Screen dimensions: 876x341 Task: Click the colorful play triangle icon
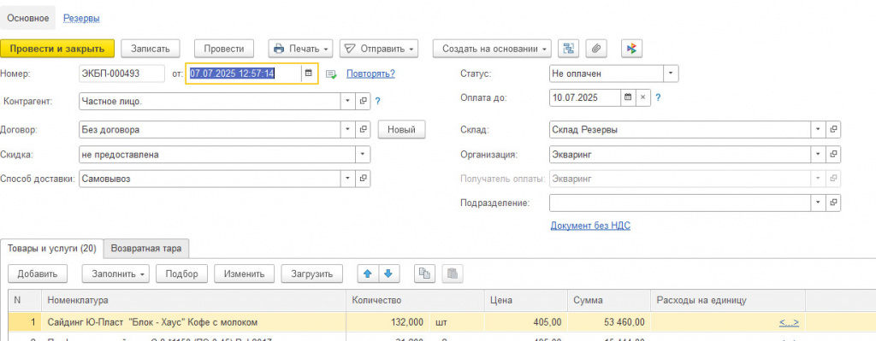[632, 49]
